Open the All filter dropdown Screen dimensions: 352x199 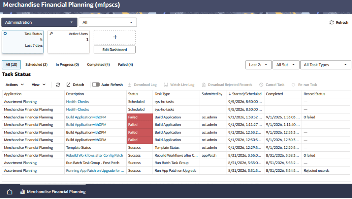point(108,22)
